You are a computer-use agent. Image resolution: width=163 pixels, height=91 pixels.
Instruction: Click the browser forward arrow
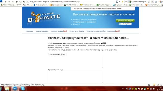point(9,2)
